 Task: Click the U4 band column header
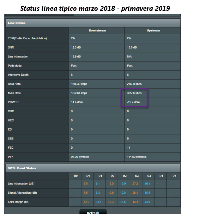[174, 176]
